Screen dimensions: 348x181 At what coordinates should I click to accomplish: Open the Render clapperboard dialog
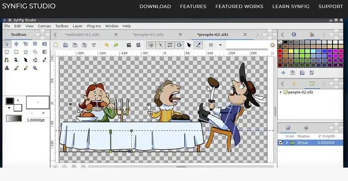click(129, 45)
